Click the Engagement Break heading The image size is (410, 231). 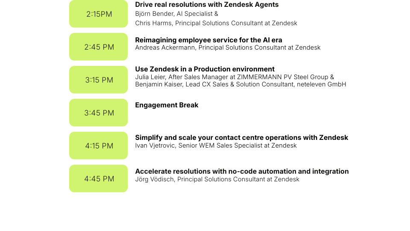[167, 105]
